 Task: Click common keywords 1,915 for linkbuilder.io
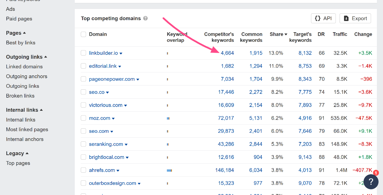[256, 53]
